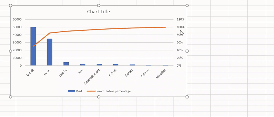Screen dimensions: 274x117
Task: Click the left-middle chart resize handle
Action: (x=11, y=51)
